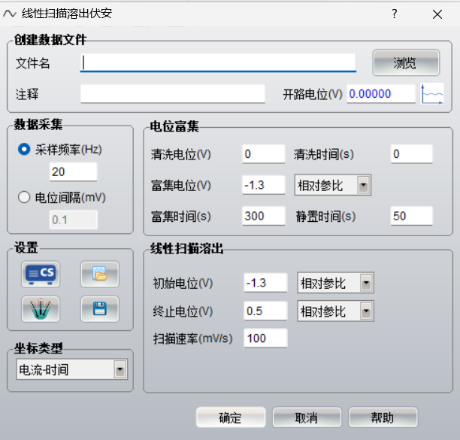Click the linear sweep stripping waveform icon

(9, 14)
